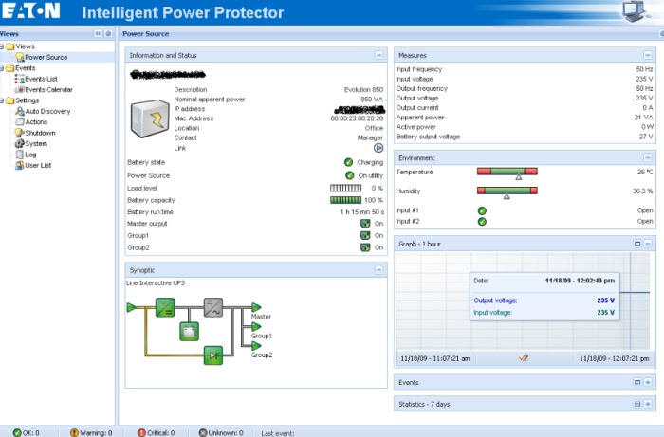Screen dimensions: 664x437
Task: Click the graph end time 12:07:21 pm
Action: tap(614, 358)
